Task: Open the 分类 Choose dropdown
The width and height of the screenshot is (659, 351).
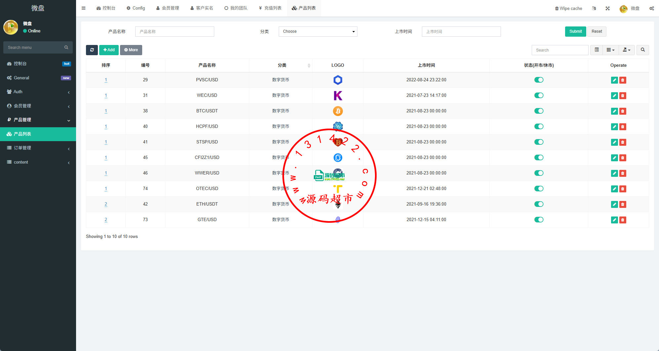Action: tap(318, 31)
